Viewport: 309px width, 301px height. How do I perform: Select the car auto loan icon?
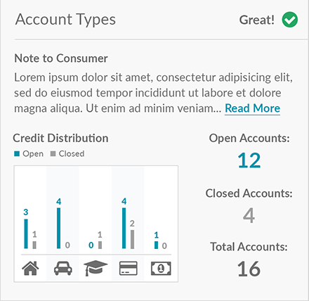coord(63,268)
